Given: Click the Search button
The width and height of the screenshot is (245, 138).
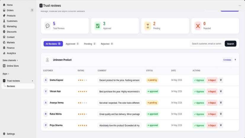Looking at the screenshot, I should pos(231,44).
